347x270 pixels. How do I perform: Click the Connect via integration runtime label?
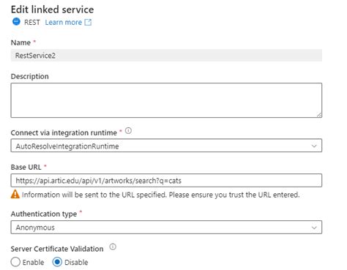coord(64,132)
